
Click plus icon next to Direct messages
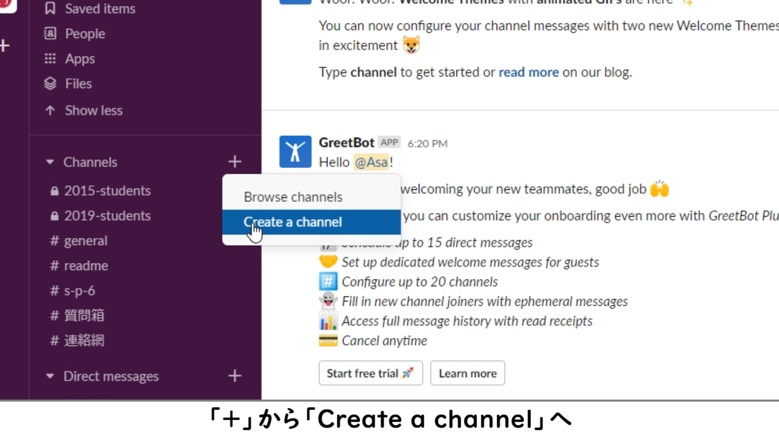[x=235, y=376]
